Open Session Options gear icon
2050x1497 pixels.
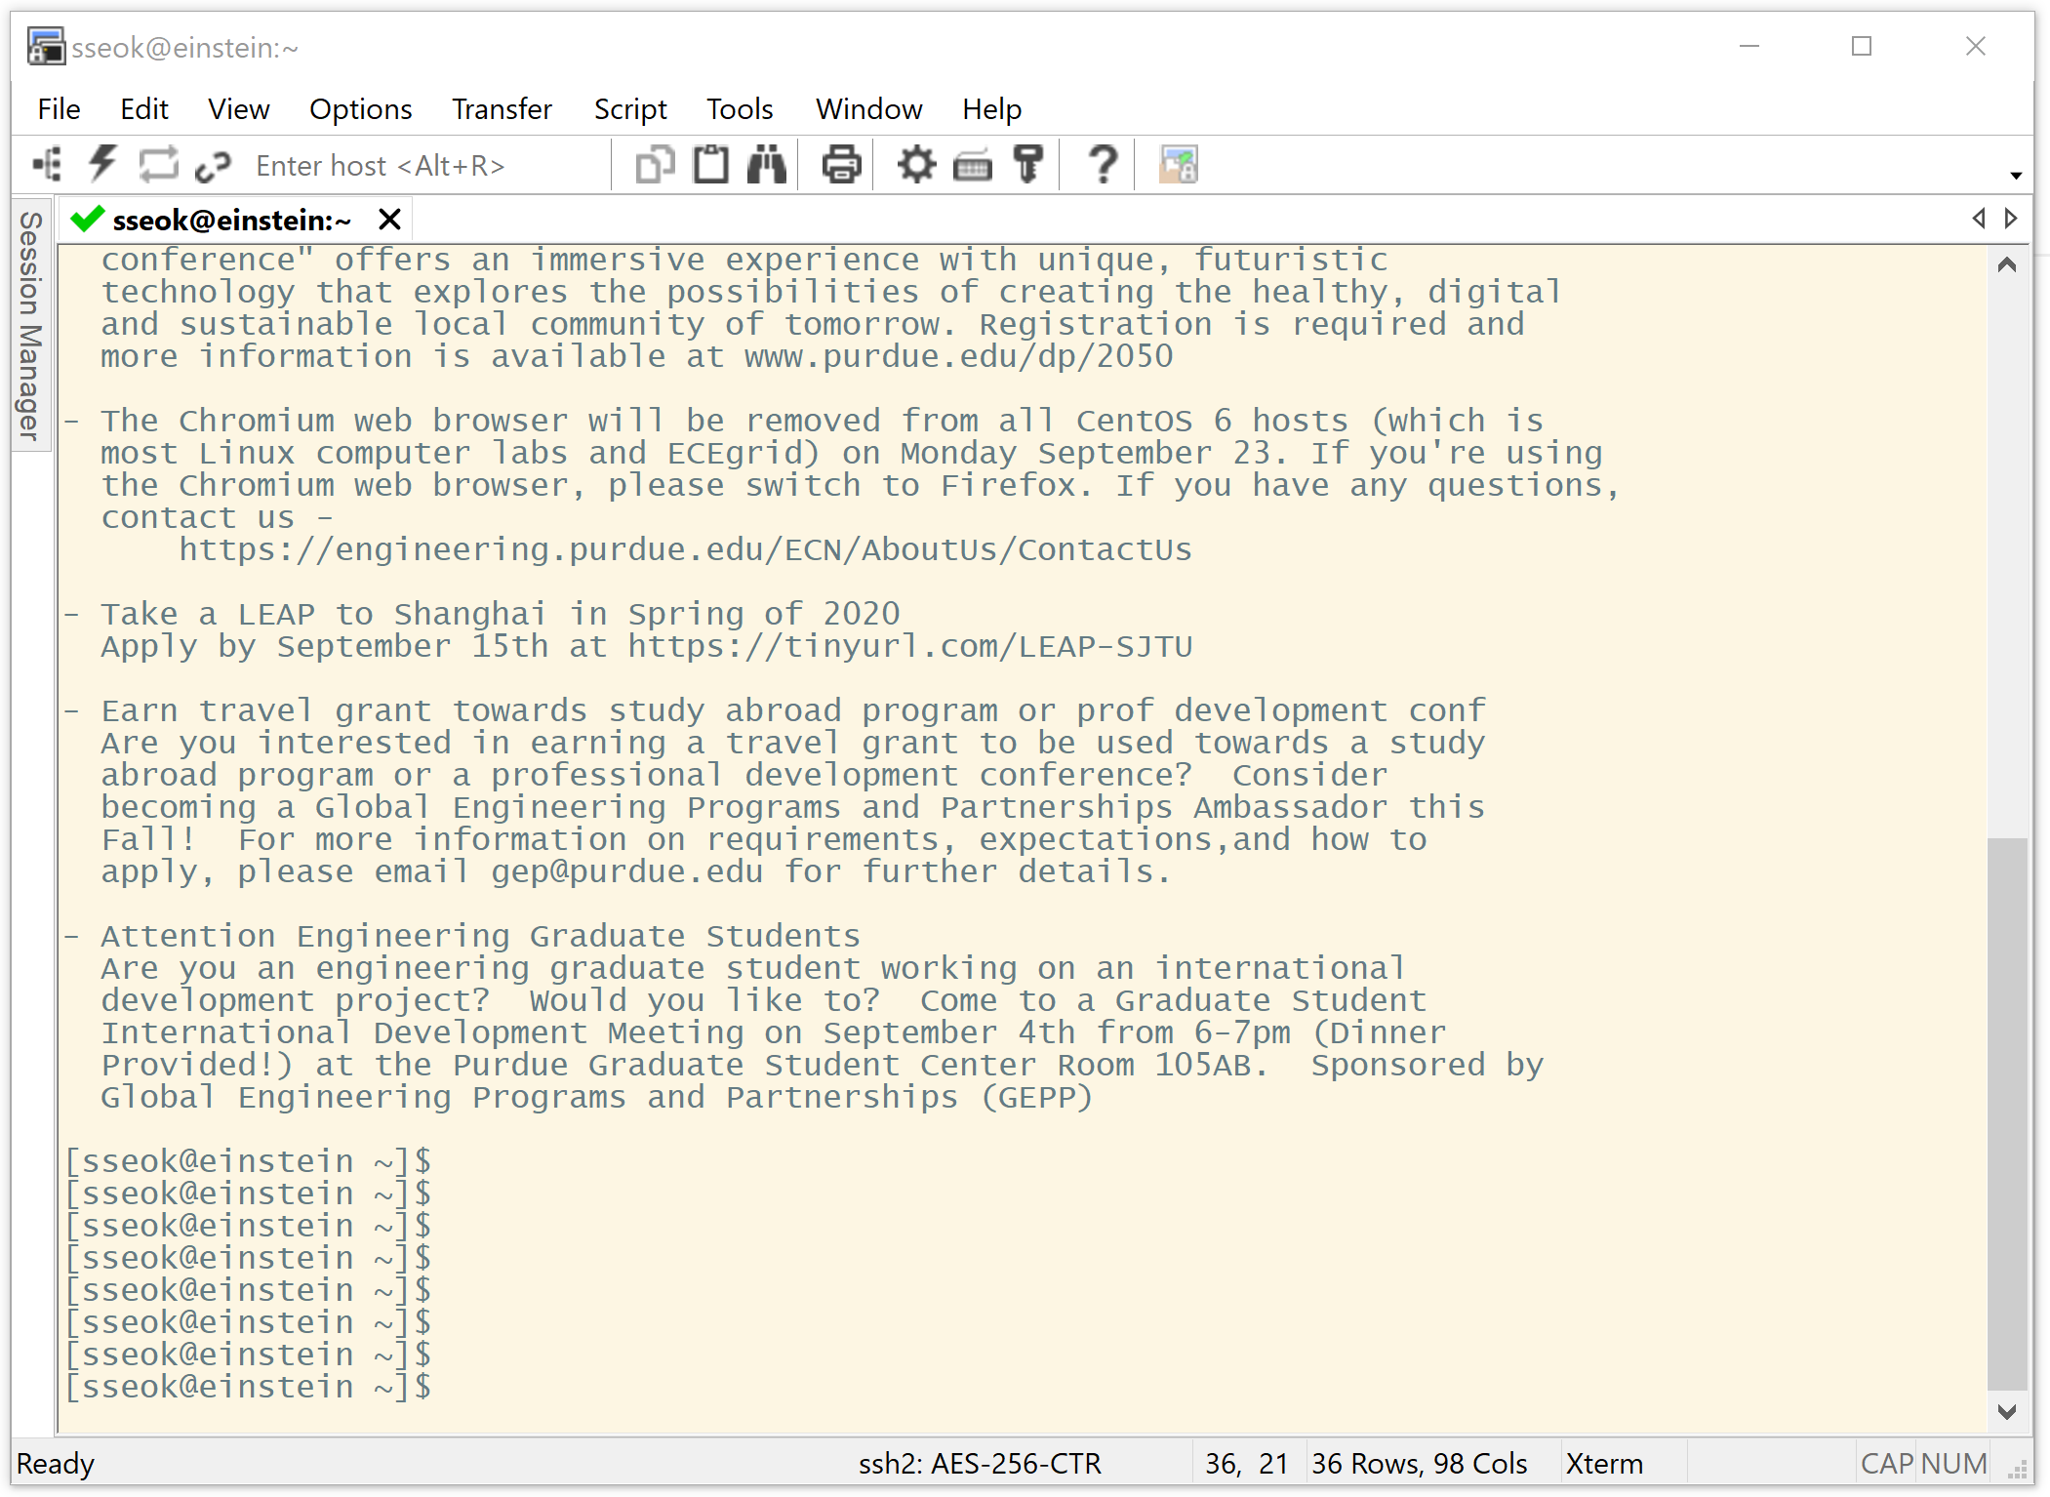pyautogui.click(x=916, y=165)
